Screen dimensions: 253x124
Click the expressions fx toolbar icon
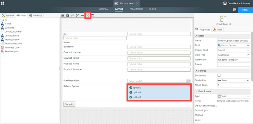point(72,15)
